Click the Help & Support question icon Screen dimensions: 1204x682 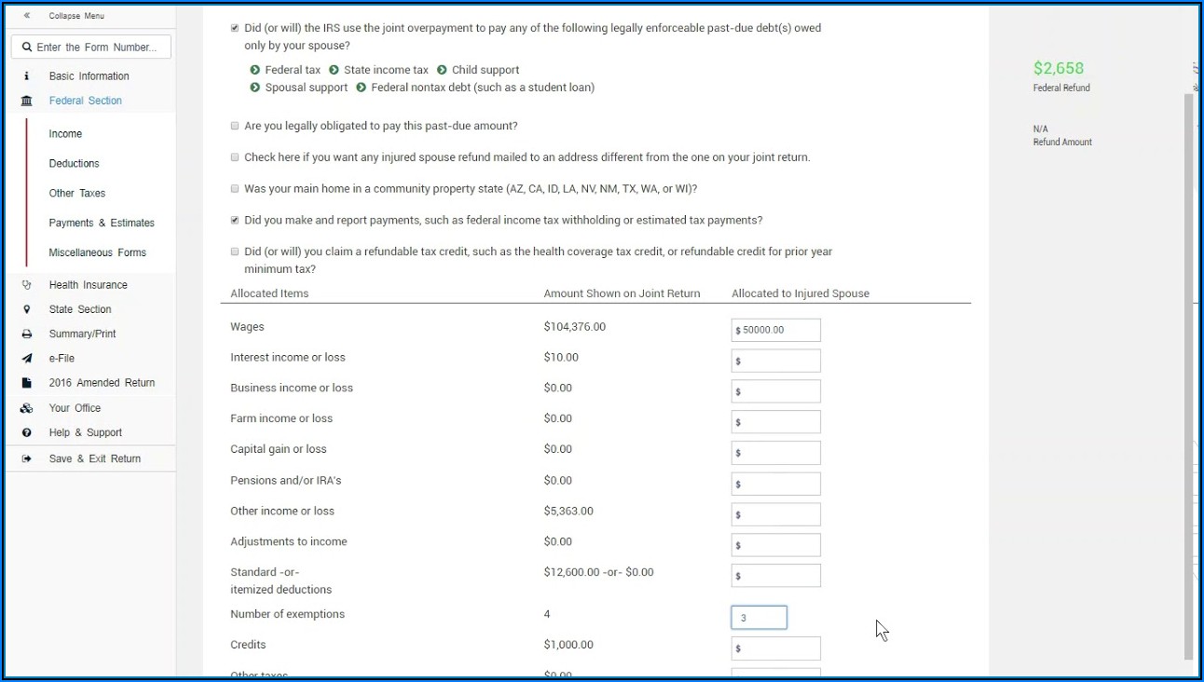click(26, 432)
